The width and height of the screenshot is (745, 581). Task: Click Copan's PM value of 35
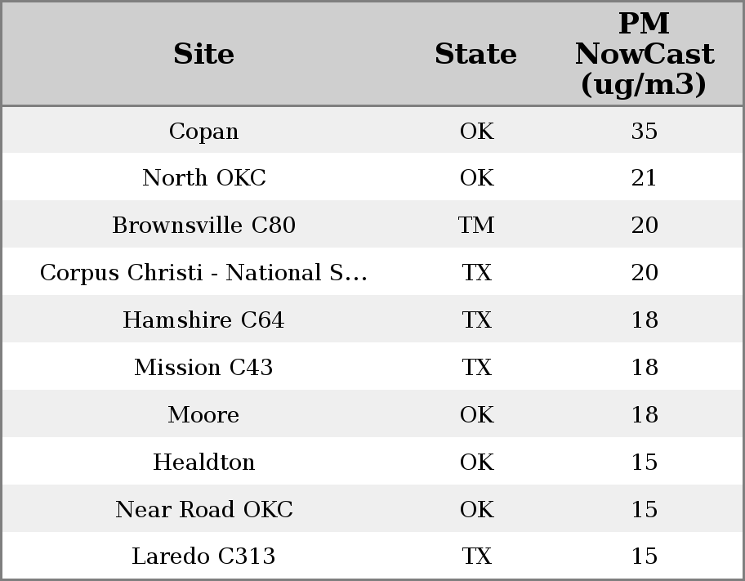[644, 131]
